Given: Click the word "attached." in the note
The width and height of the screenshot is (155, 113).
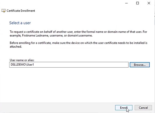Looking at the screenshot, I should click(x=15, y=46).
